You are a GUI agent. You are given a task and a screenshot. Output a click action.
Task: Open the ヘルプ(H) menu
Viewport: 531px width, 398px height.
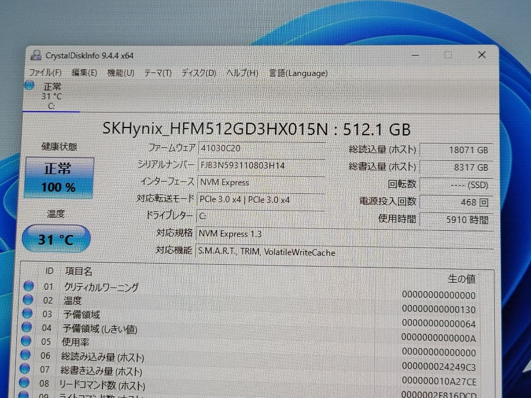click(241, 73)
